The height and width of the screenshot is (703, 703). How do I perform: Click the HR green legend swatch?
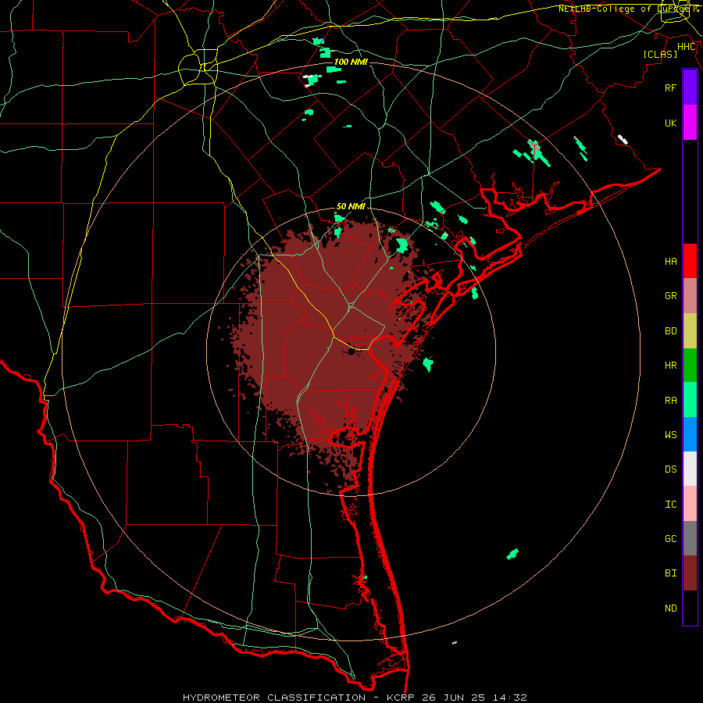tap(690, 366)
